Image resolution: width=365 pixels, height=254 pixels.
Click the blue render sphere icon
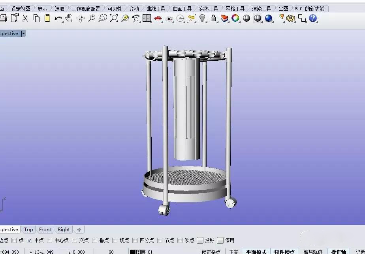click(x=269, y=18)
